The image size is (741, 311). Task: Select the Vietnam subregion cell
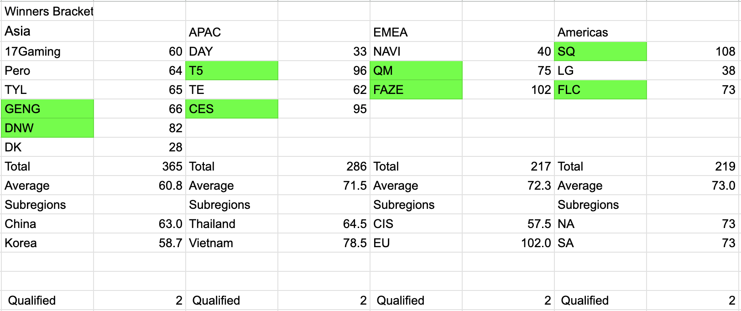(232, 243)
